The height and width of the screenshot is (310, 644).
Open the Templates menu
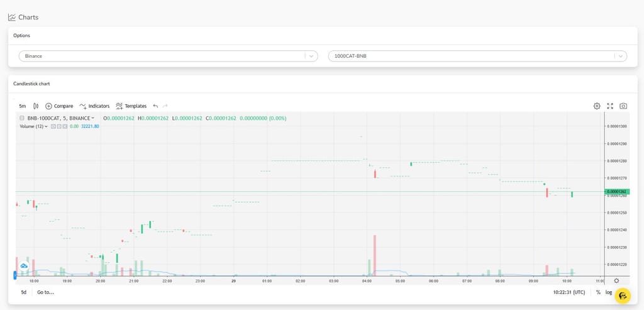[131, 106]
